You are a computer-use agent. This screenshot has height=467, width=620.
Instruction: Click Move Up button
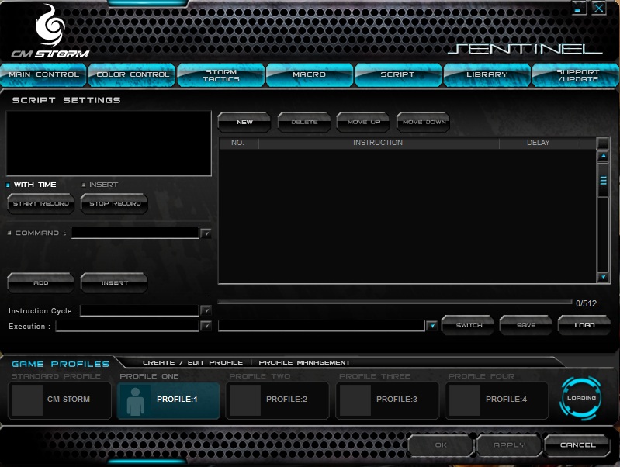coord(363,123)
